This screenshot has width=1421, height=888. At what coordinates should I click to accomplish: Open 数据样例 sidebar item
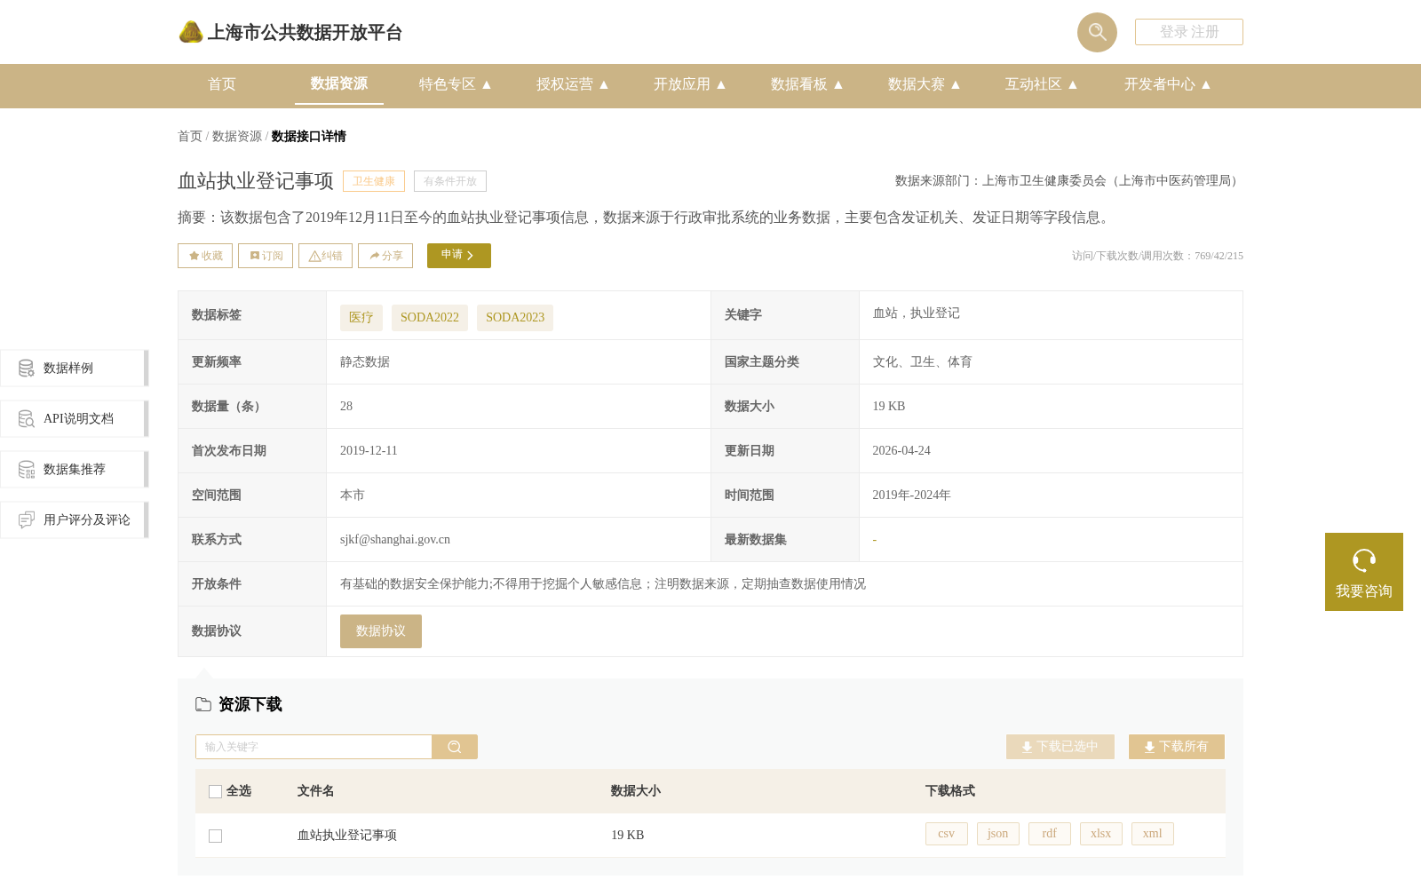75,368
